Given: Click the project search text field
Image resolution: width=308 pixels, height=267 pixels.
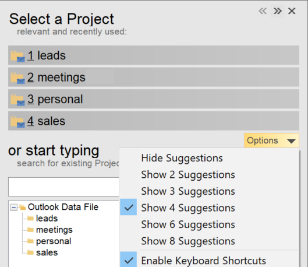Looking at the screenshot, I should tap(63, 187).
